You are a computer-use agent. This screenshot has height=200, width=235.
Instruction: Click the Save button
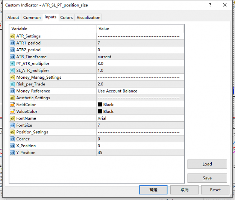[x=207, y=178]
